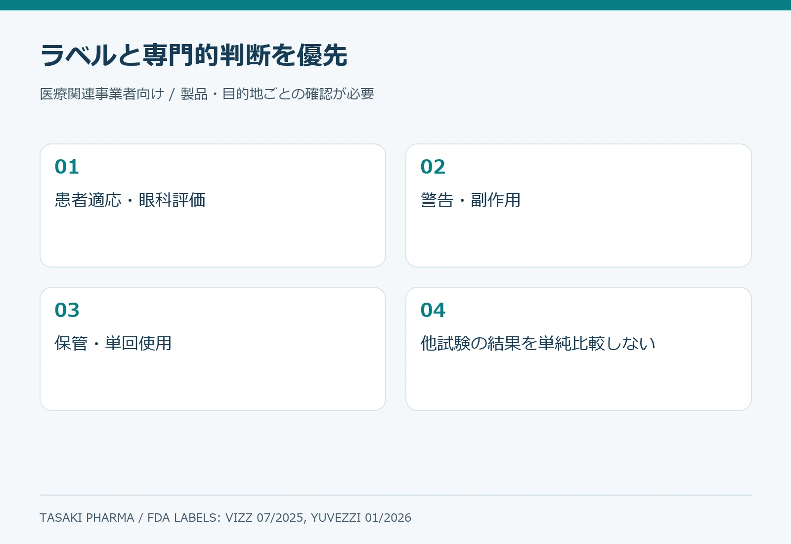791x544 pixels.
Task: Click the footer TASAKI PHARMA / FDA LABELS text
Action: pyautogui.click(x=225, y=518)
